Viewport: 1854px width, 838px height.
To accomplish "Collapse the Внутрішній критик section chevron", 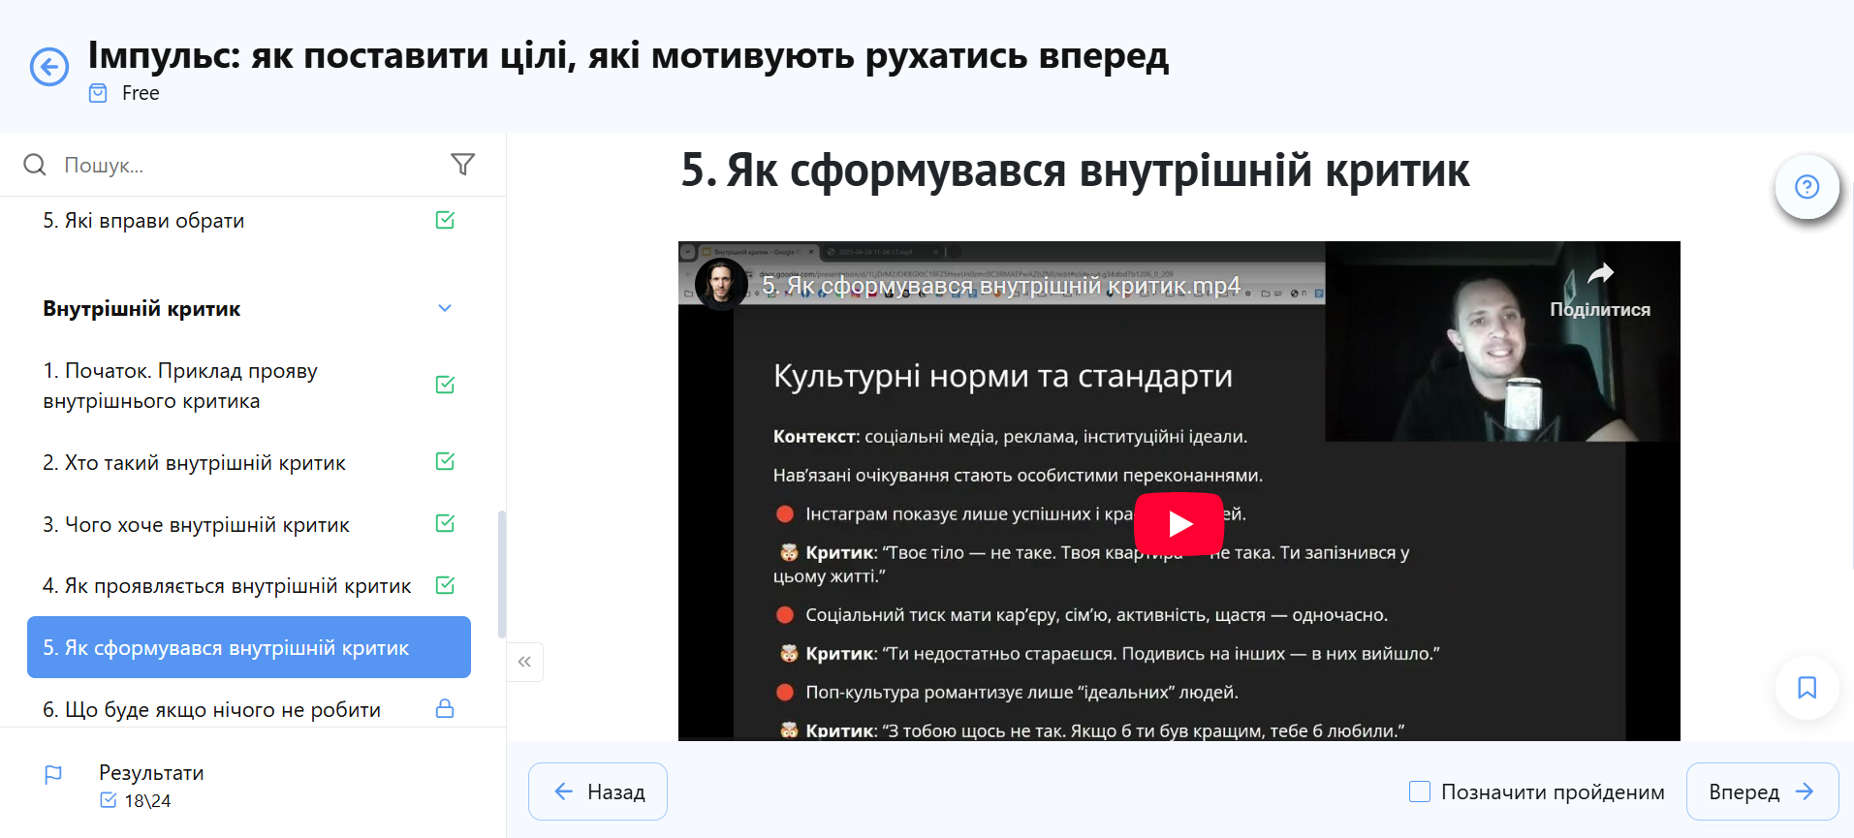I will [x=445, y=309].
